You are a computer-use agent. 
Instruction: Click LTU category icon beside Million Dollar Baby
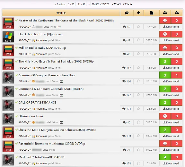tap(8, 50)
